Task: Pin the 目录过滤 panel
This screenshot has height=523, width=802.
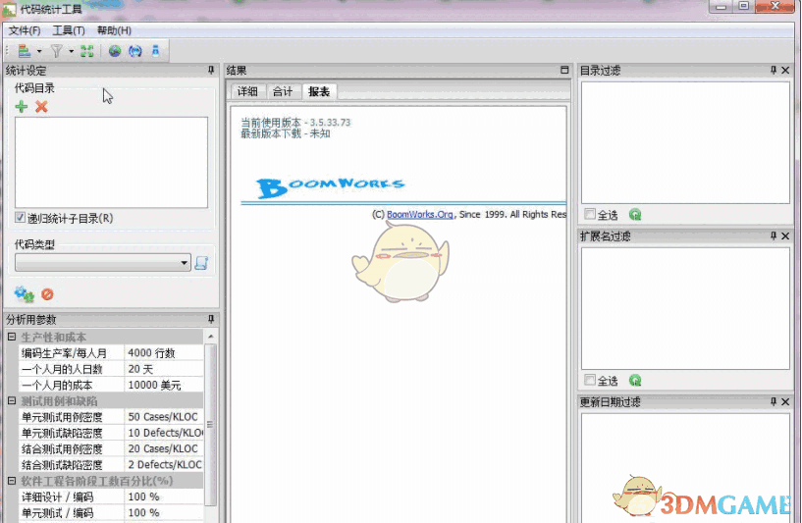Action: coord(774,70)
